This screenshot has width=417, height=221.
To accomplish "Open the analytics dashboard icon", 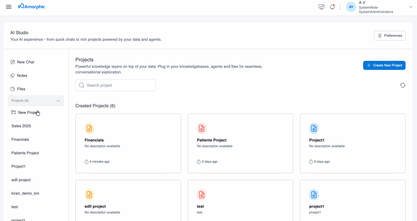I will (321, 6).
